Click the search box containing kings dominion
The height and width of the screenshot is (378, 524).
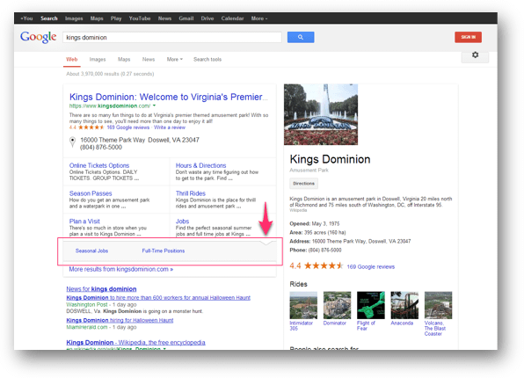pos(172,38)
